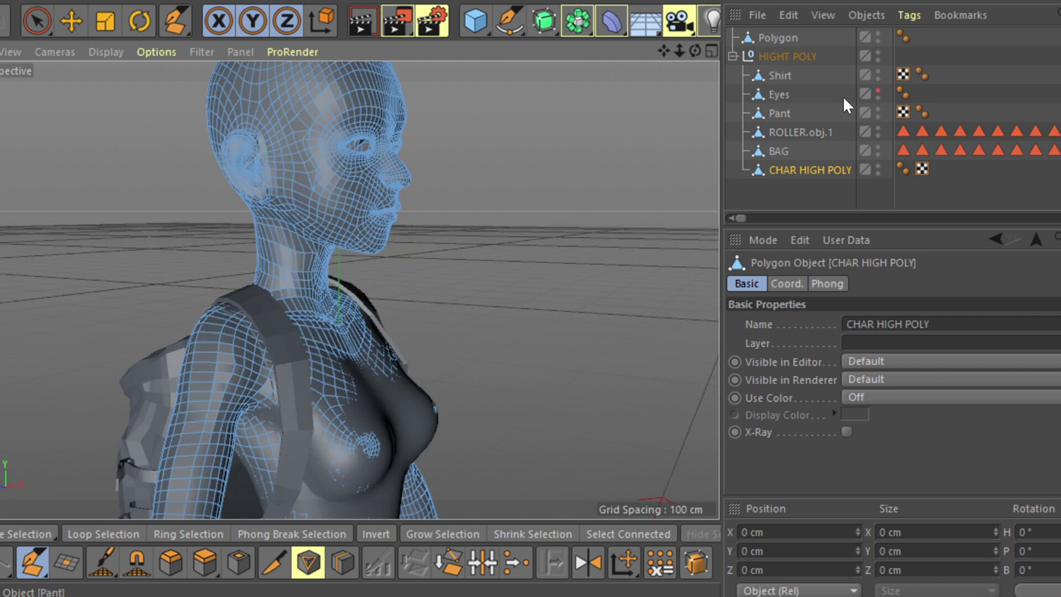Enable the X-Ray checkbox
Screen dimensions: 1061x597
(847, 432)
